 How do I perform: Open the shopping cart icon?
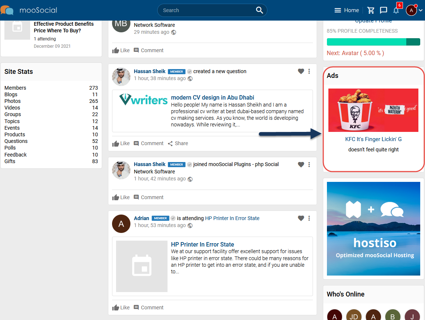click(x=371, y=10)
